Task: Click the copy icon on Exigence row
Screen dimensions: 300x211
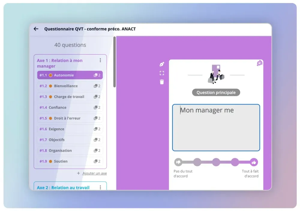Action: coord(95,129)
